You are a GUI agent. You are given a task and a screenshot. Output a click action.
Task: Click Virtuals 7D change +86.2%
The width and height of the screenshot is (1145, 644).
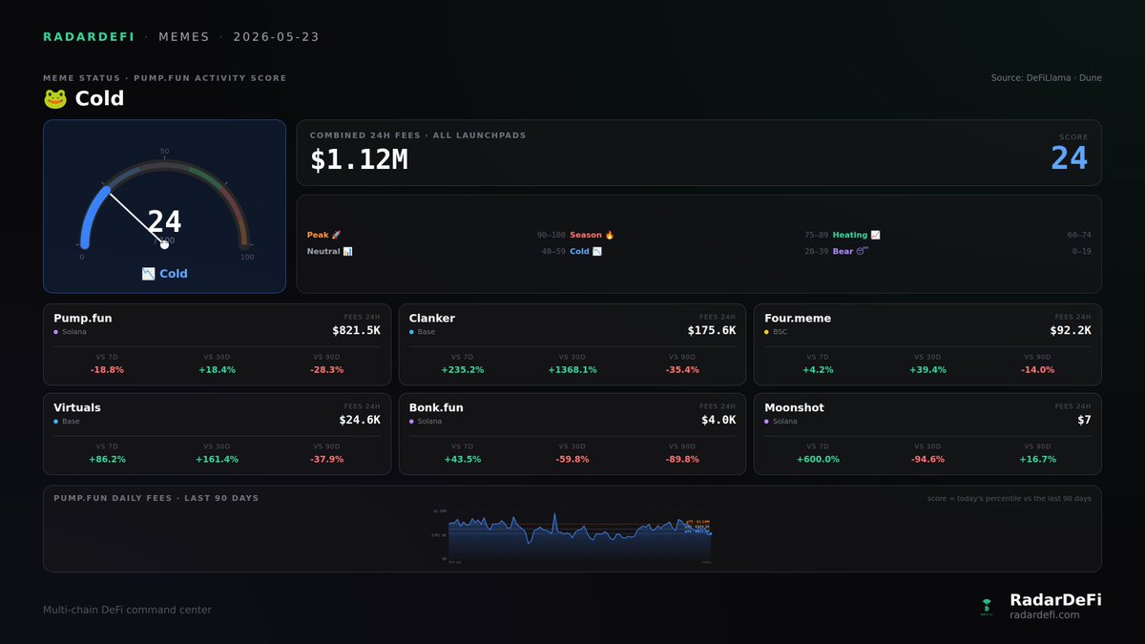tap(107, 459)
